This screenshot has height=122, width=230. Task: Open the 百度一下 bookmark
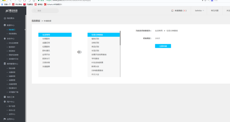[6, 4]
